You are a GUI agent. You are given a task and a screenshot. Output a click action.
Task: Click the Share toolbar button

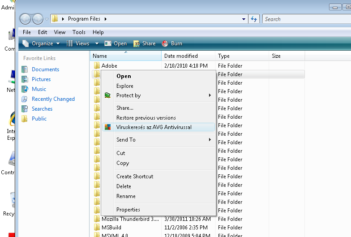[144, 43]
